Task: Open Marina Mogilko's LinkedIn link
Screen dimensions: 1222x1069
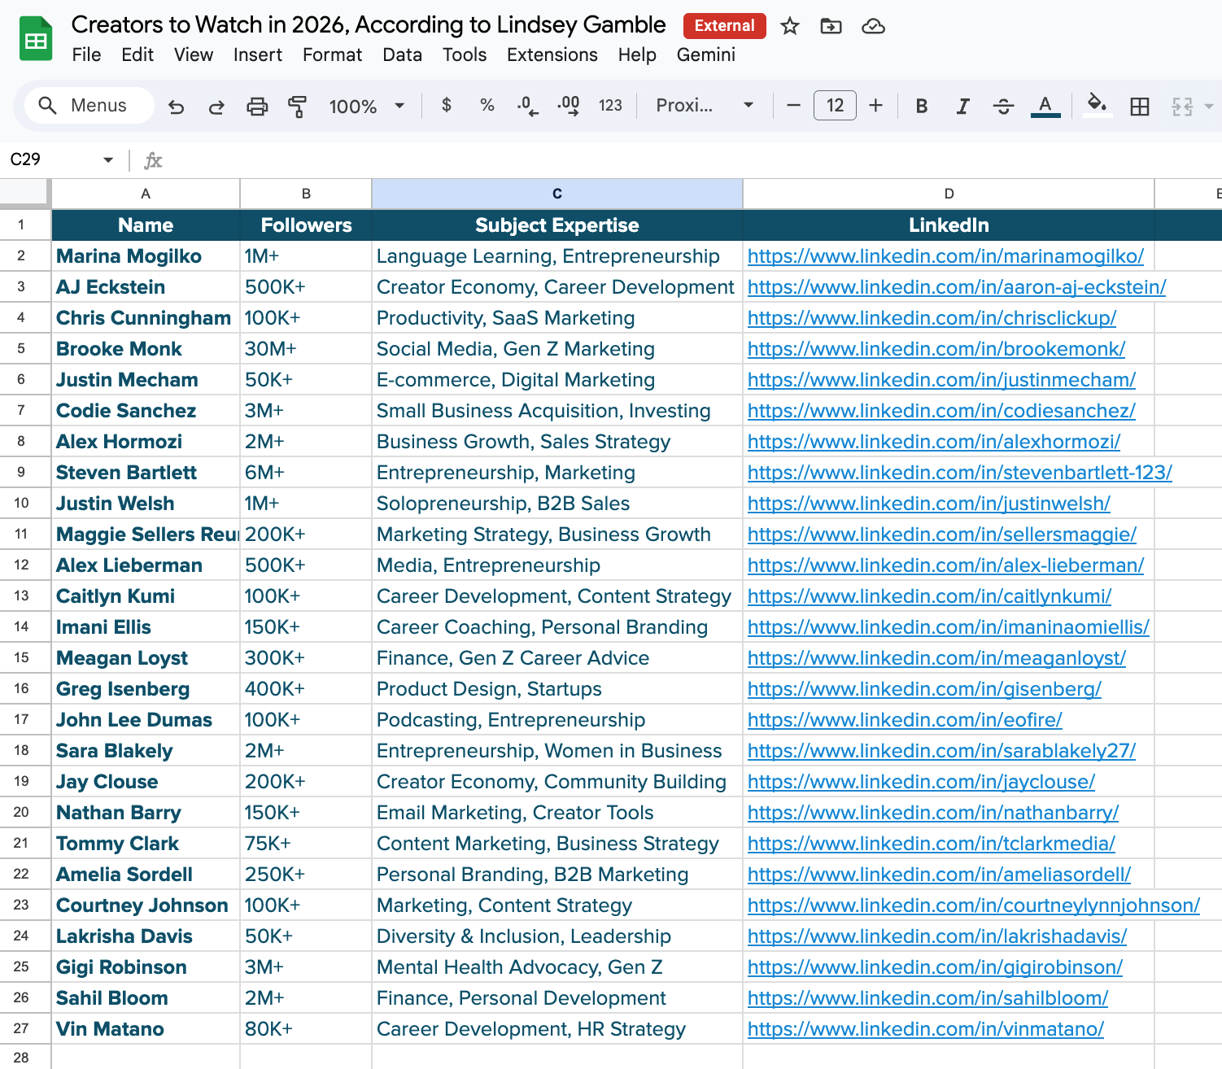Action: [x=945, y=256]
